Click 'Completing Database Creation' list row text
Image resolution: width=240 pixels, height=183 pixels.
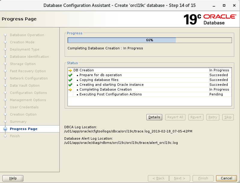point(106,89)
